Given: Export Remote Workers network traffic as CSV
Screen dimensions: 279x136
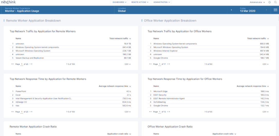Looking at the screenshot, I should coord(127,64).
